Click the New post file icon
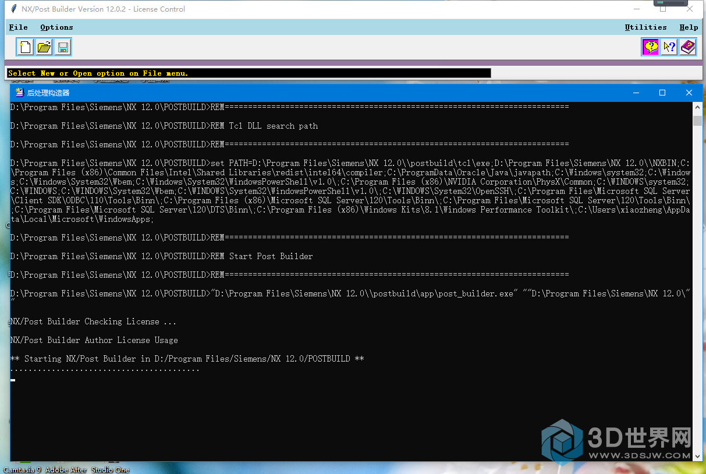 point(25,47)
